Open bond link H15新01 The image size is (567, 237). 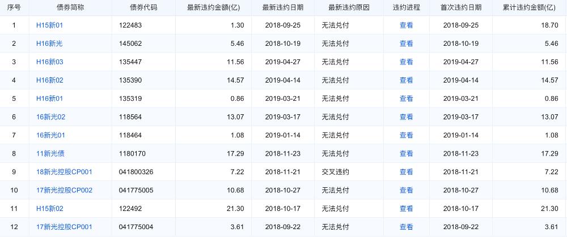tap(49, 25)
